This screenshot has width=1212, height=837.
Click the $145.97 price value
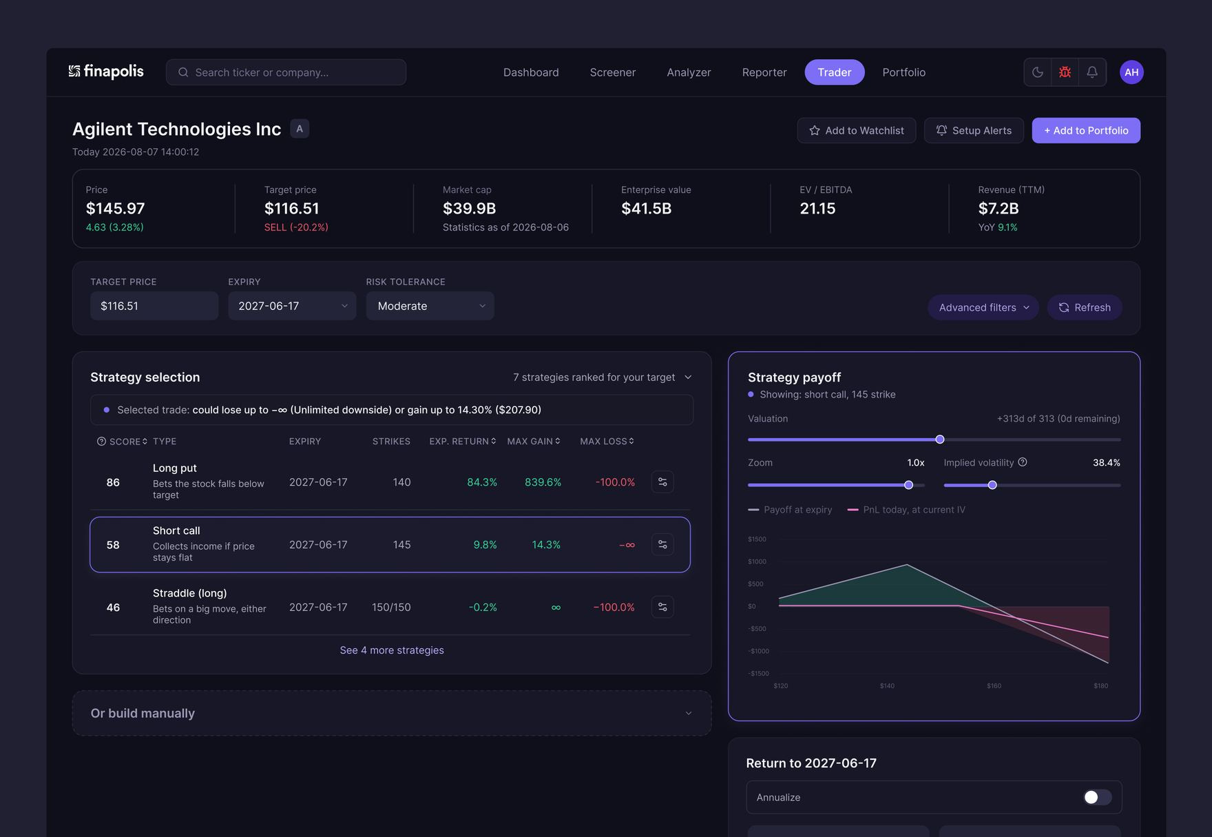(x=115, y=208)
